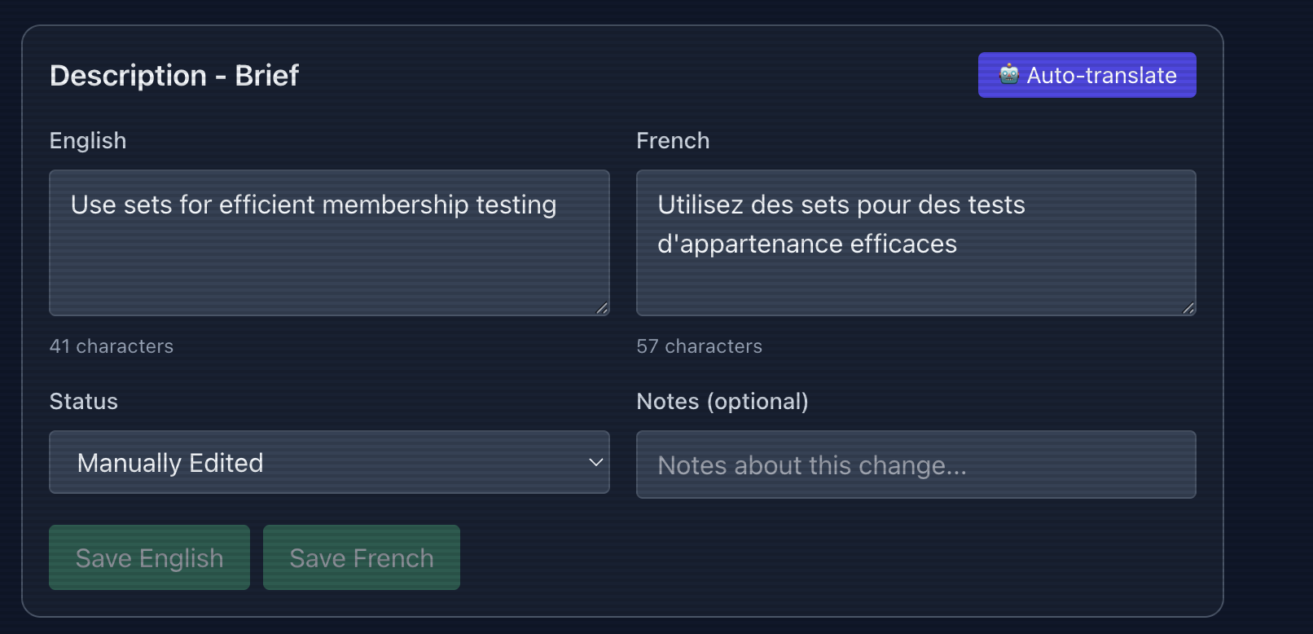Focus the Notes about this change field

pos(916,464)
